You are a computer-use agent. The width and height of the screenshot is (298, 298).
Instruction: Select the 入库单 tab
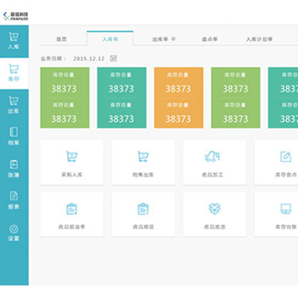(x=110, y=39)
